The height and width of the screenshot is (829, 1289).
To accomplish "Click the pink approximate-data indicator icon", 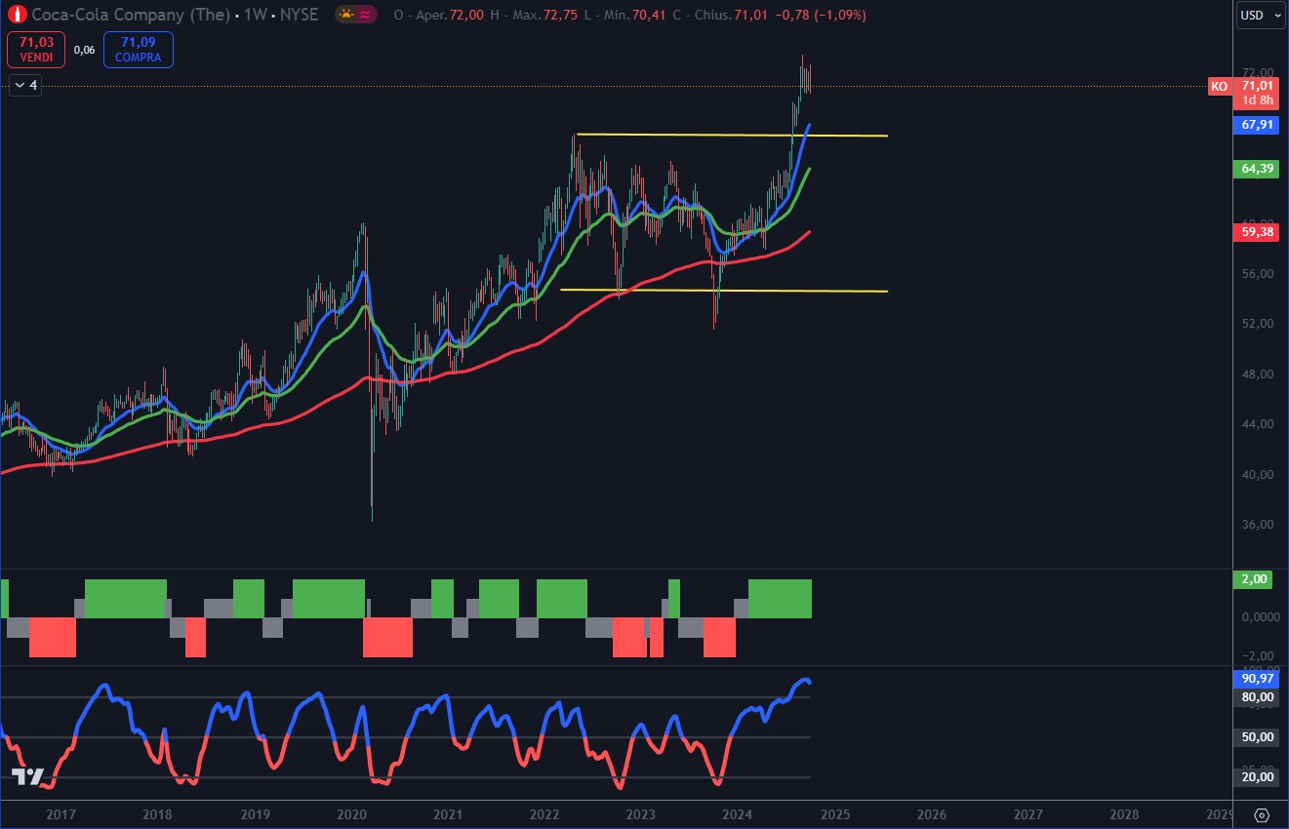I will coord(365,15).
